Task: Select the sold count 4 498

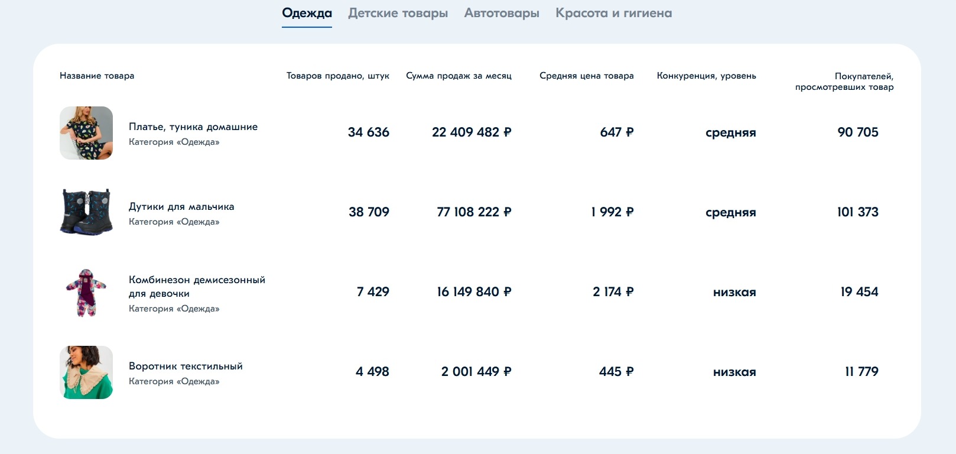Action: [372, 372]
